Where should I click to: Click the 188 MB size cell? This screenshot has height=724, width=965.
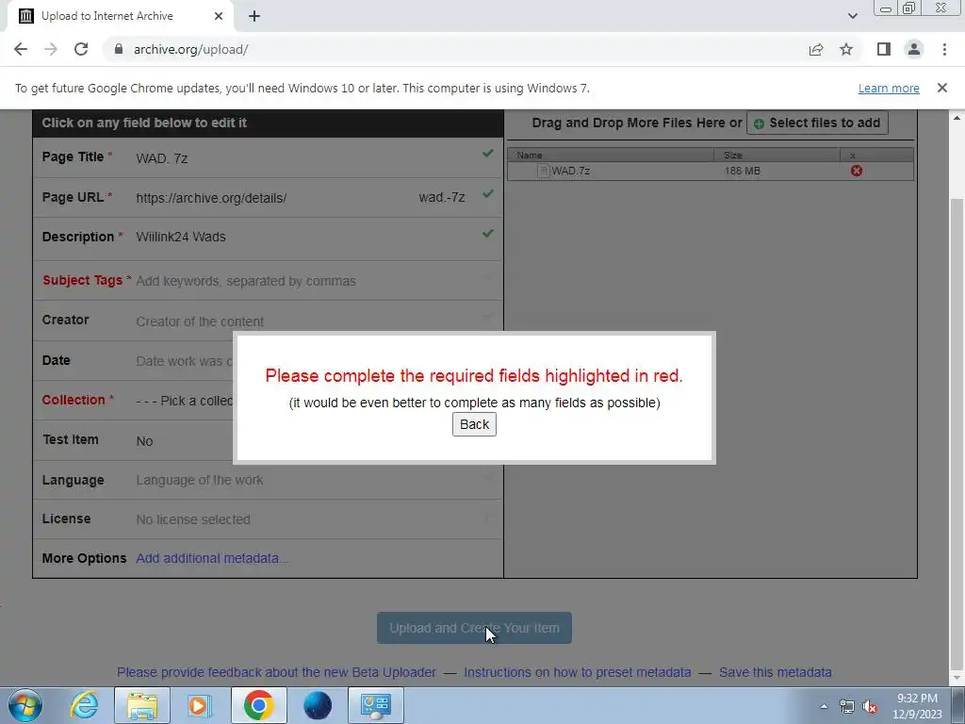742,171
